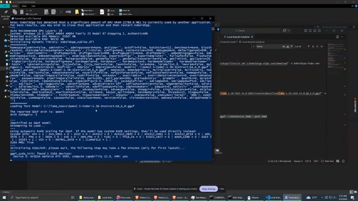Click Spaces: 4 in status bar
The height and width of the screenshot is (201, 358).
point(298,161)
